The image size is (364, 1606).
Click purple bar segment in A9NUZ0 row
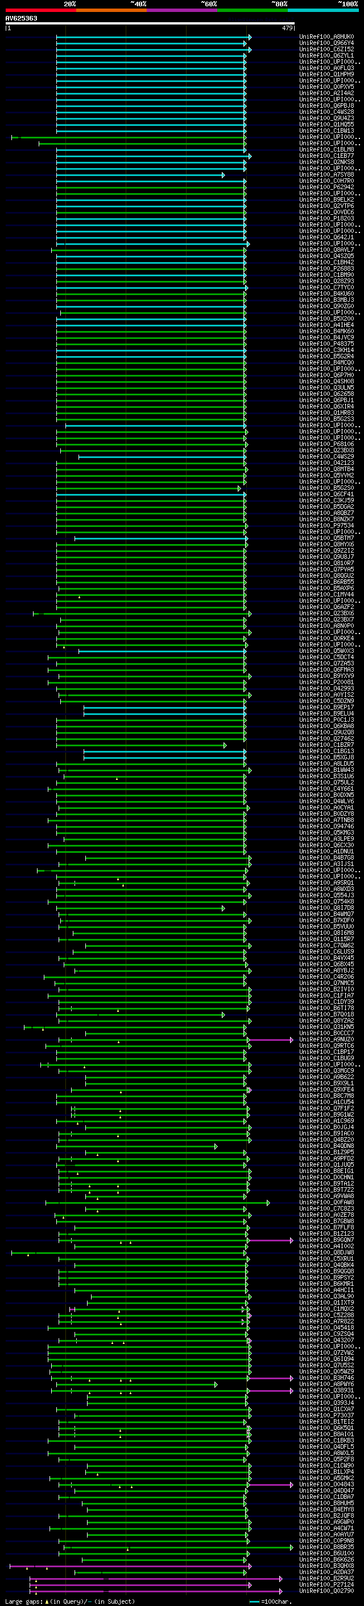coord(271,1039)
